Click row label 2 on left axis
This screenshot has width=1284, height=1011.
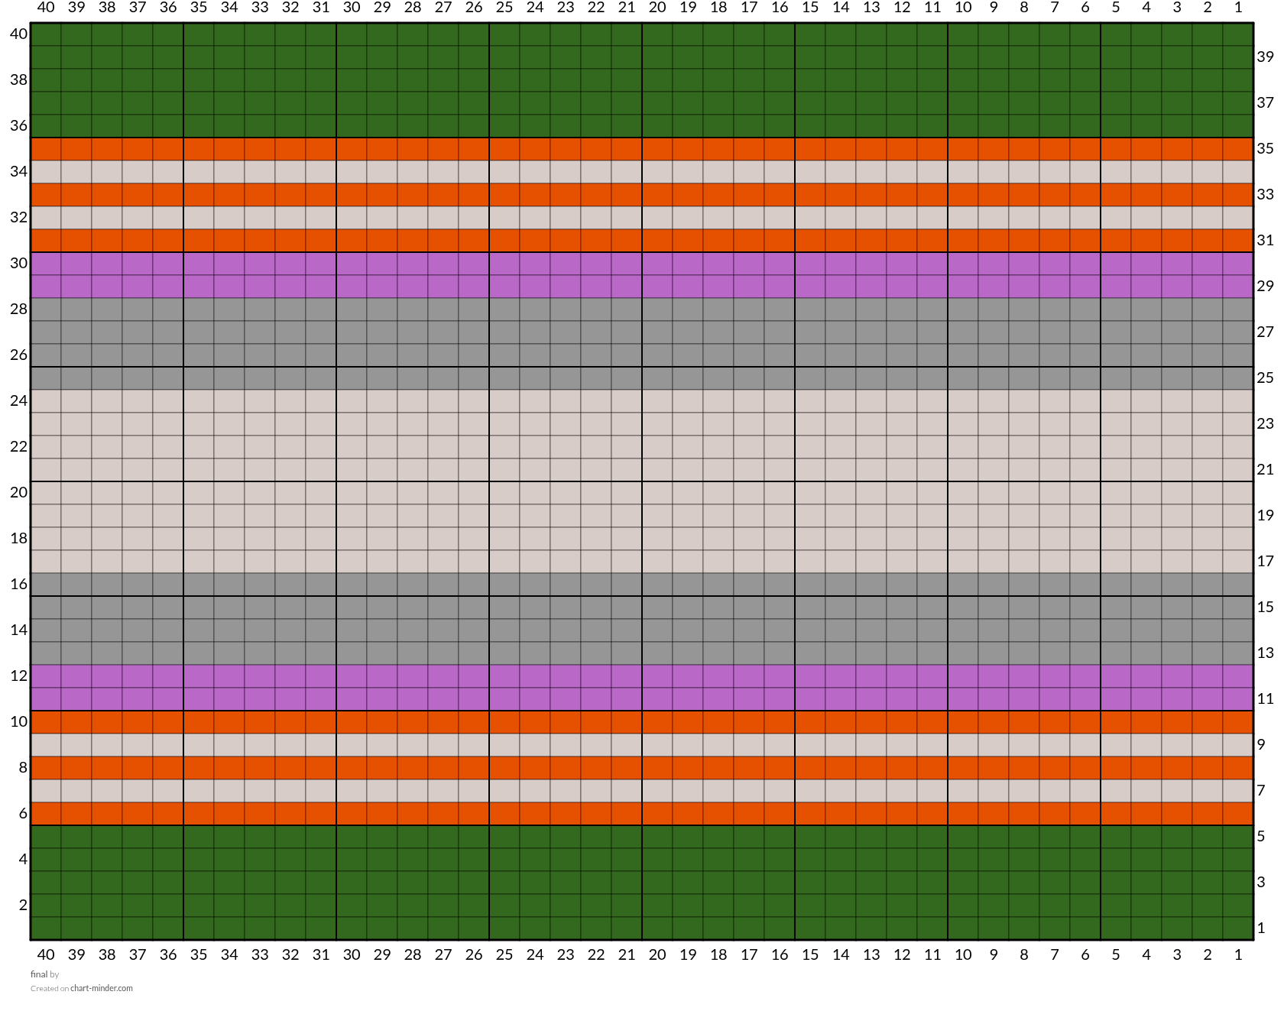23,905
